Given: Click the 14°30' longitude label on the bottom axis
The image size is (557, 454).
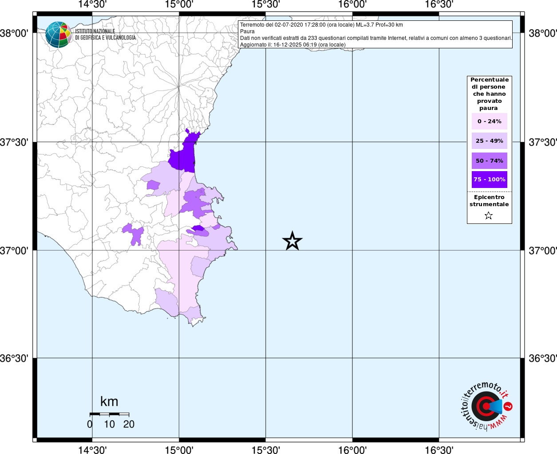Looking at the screenshot, I should [92, 450].
